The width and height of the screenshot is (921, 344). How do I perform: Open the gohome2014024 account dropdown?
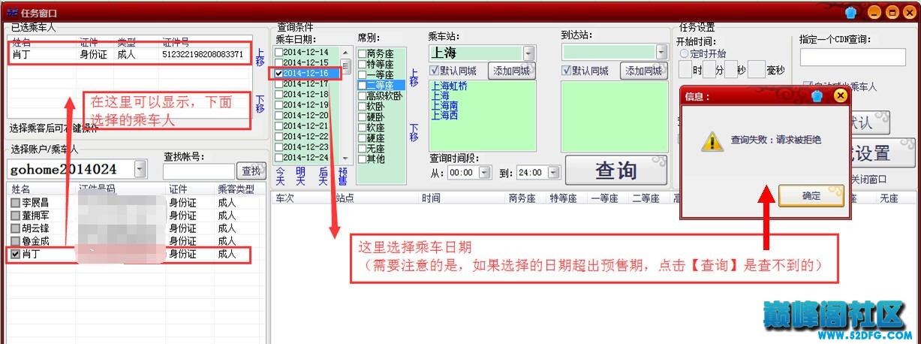tap(140, 170)
